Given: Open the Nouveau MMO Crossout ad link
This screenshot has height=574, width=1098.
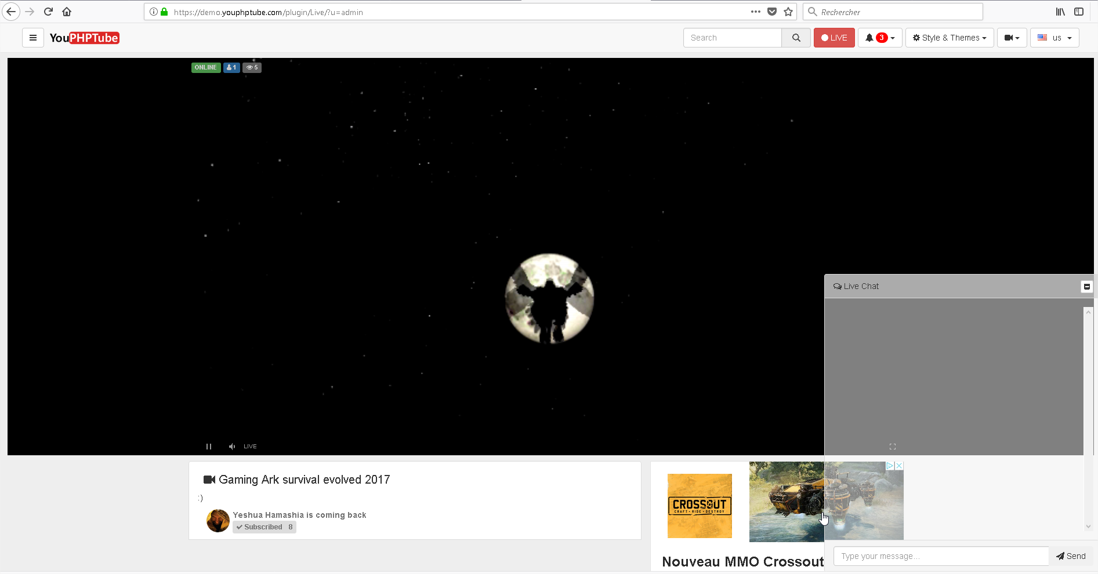Looking at the screenshot, I should 743,562.
